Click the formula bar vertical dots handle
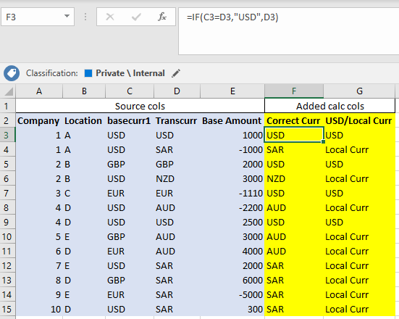 pyautogui.click(x=85, y=17)
